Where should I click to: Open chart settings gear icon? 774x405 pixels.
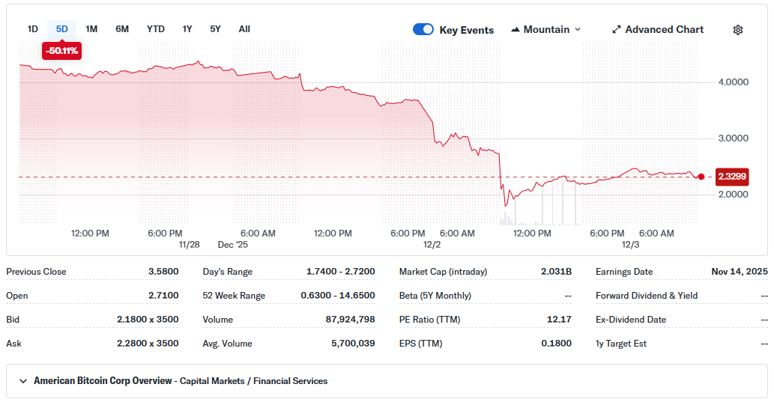coord(737,30)
